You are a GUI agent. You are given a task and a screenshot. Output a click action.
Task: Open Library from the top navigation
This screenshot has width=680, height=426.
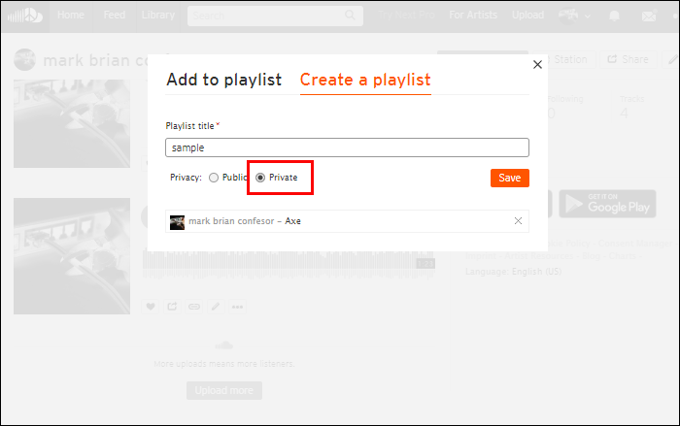click(x=157, y=16)
